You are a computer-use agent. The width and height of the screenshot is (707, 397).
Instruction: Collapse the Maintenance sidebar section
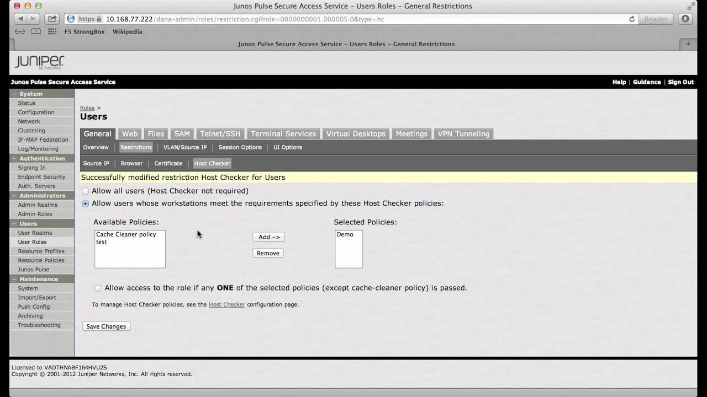click(x=14, y=279)
